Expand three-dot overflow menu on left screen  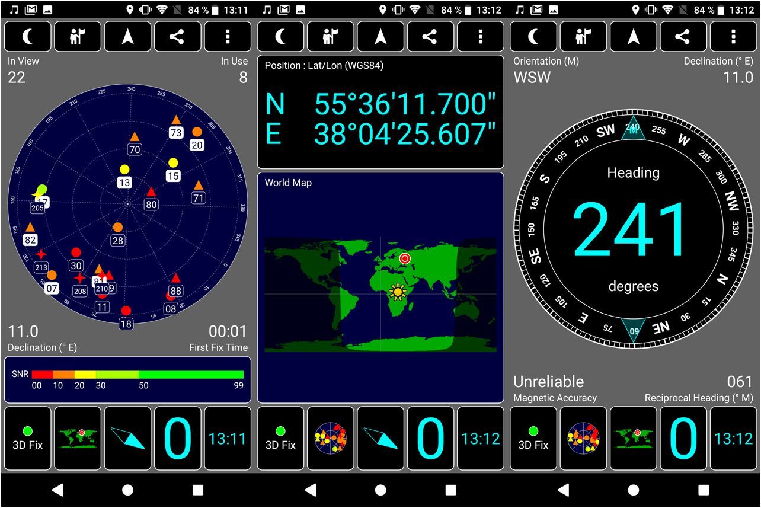tap(228, 37)
